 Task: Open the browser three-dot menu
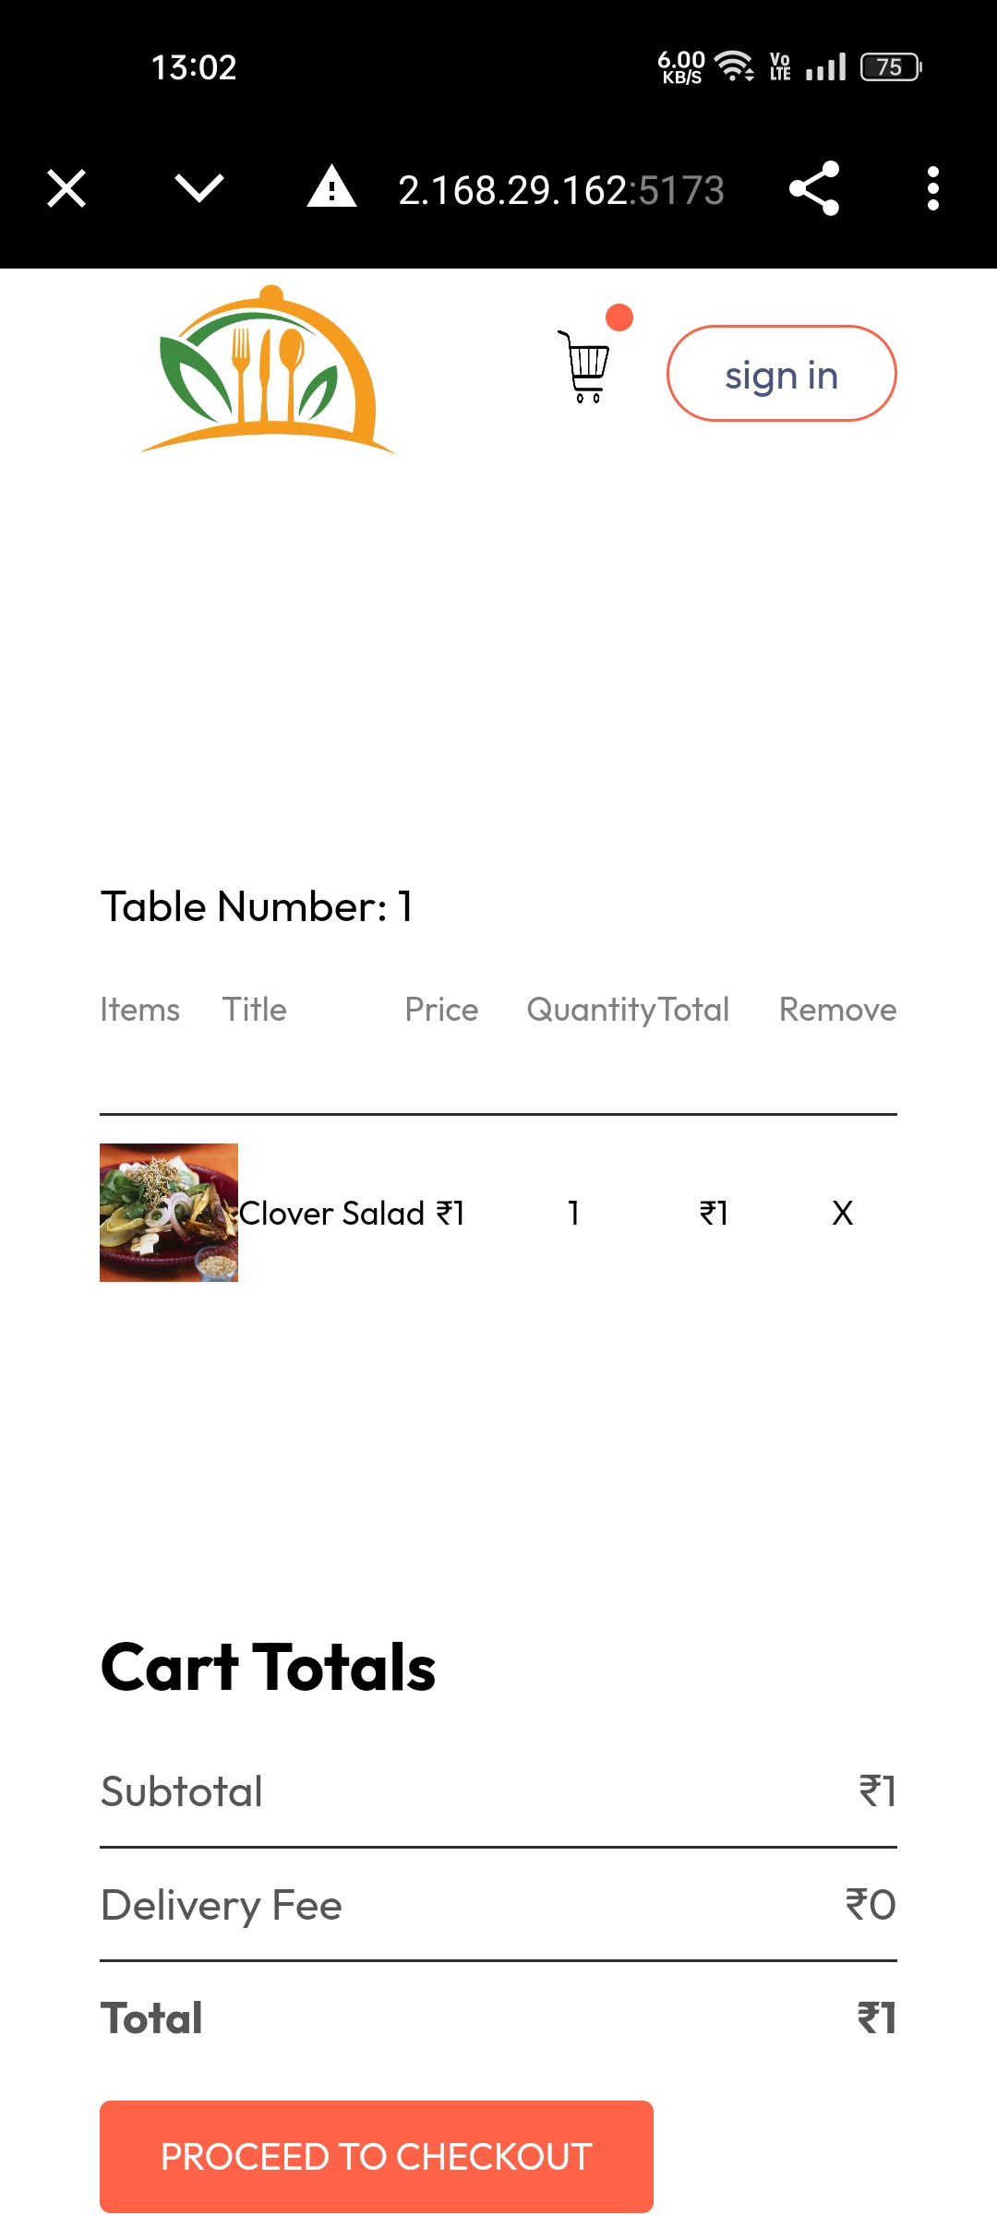[x=933, y=188]
